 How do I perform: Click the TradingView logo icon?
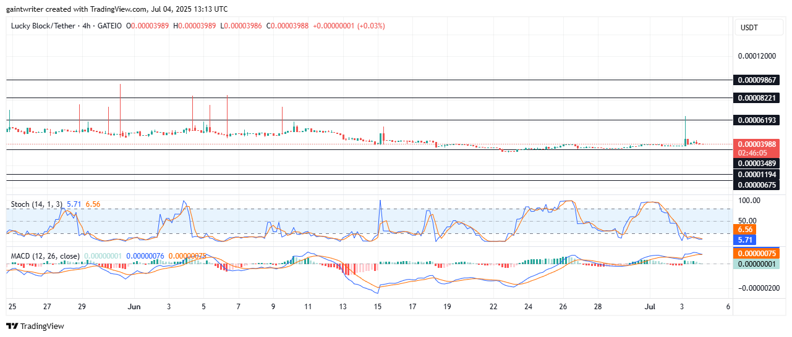12,326
